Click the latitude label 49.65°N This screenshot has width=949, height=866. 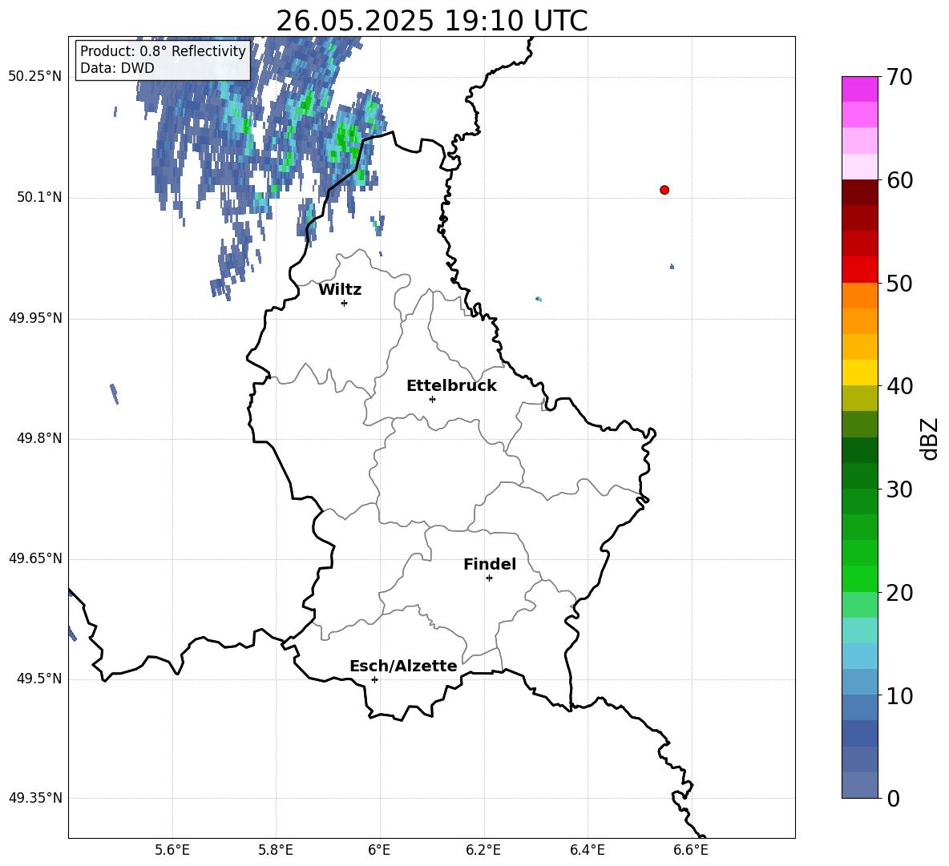point(35,558)
